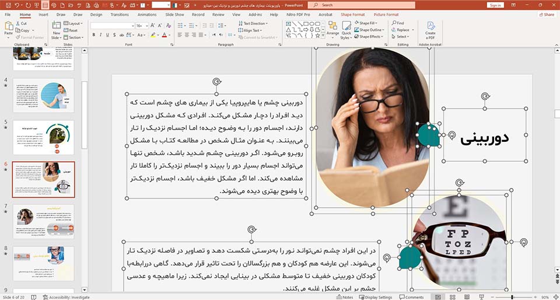560x300 pixels.
Task: Align text left
Action: pyautogui.click(x=180, y=35)
